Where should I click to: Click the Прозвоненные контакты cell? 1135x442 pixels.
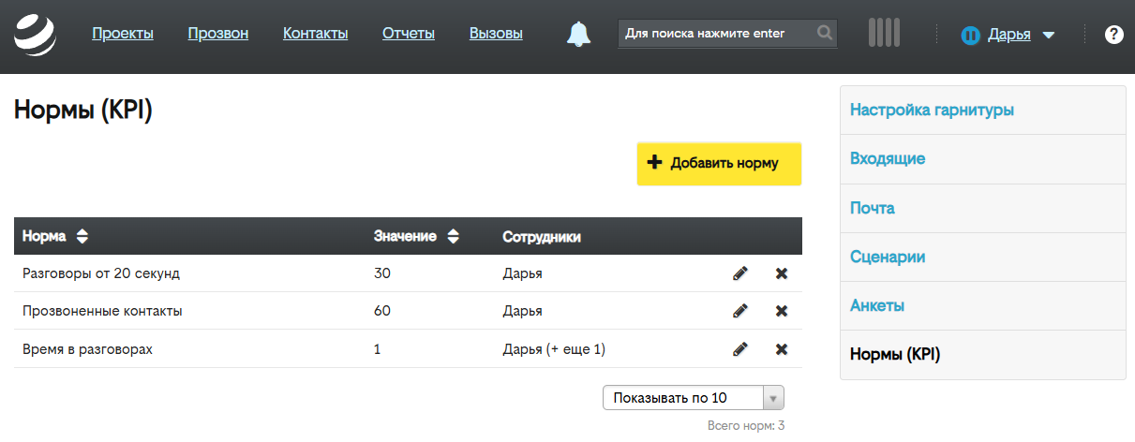click(x=102, y=311)
